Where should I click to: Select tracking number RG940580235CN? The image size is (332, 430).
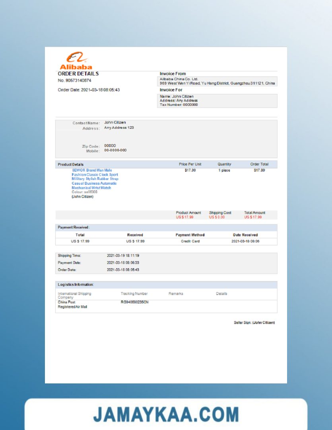[134, 302]
